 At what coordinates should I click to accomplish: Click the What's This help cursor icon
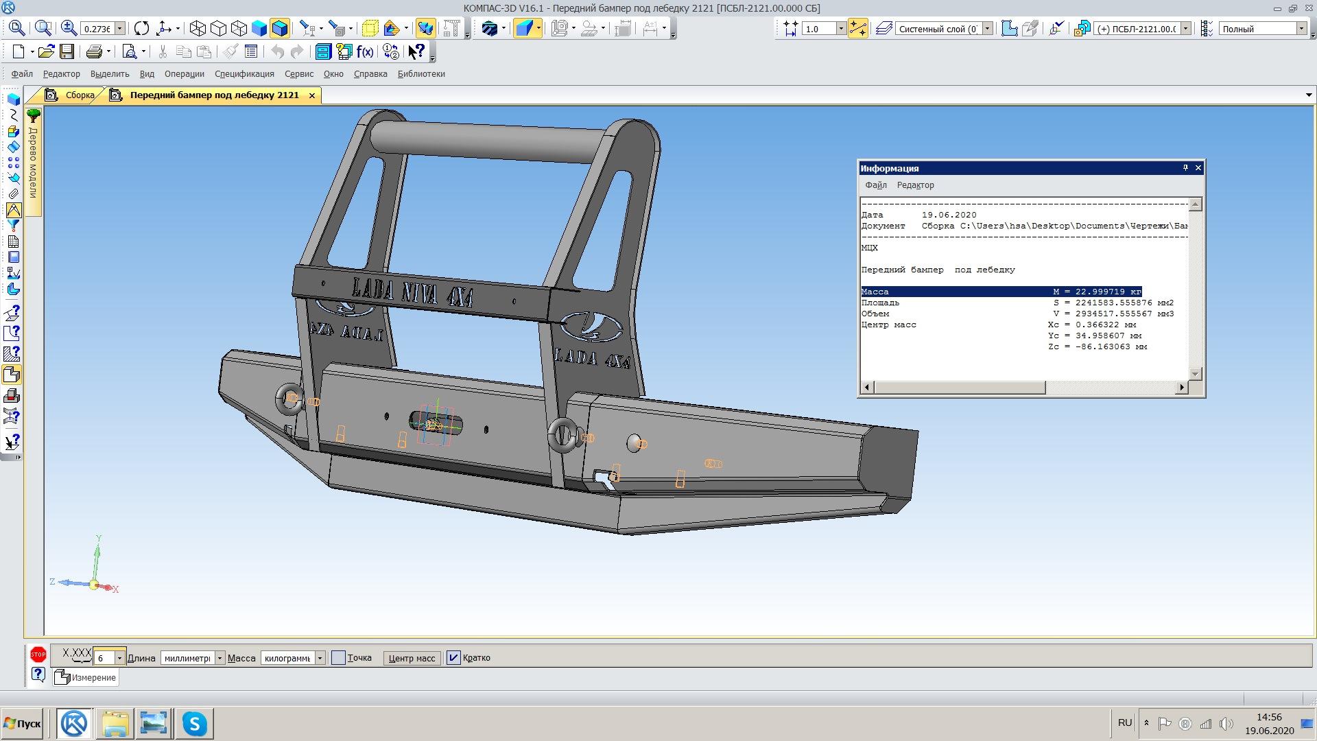[416, 51]
